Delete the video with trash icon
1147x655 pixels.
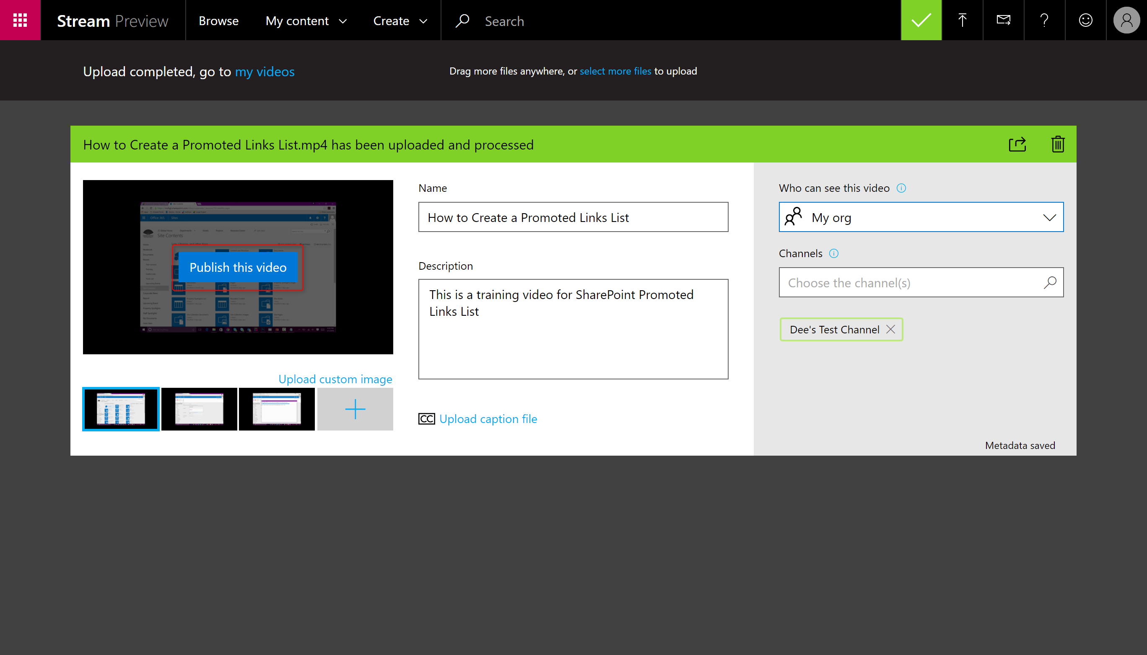[1058, 144]
